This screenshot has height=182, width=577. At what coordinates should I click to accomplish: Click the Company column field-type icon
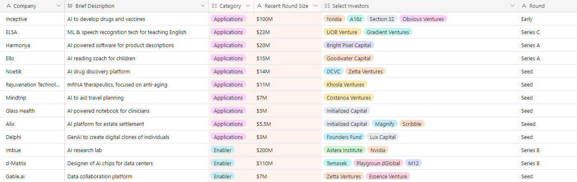pyautogui.click(x=9, y=6)
